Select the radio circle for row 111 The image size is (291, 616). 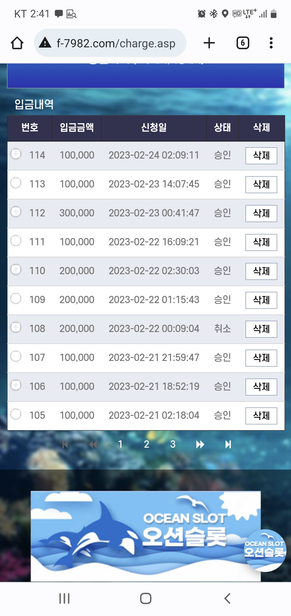tap(16, 240)
